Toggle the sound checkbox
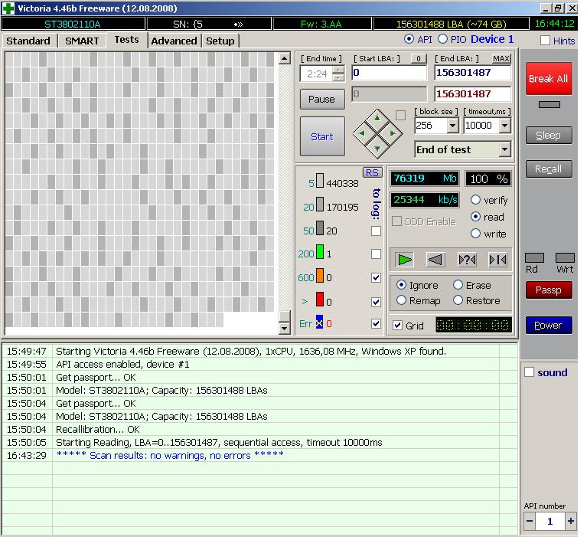 529,372
